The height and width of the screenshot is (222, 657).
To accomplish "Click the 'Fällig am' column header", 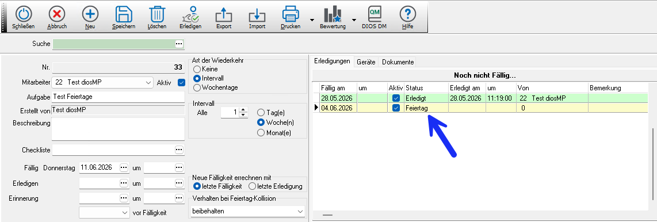I will pyautogui.click(x=338, y=88).
